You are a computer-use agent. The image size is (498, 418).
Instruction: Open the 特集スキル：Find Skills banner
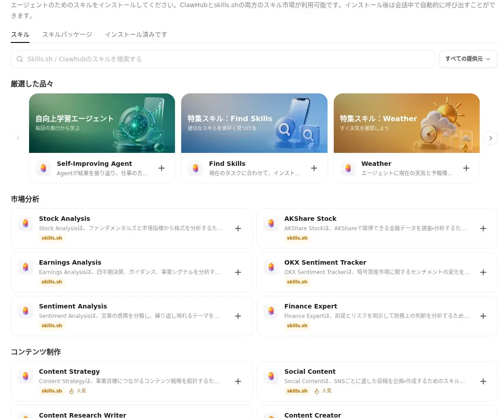[254, 123]
